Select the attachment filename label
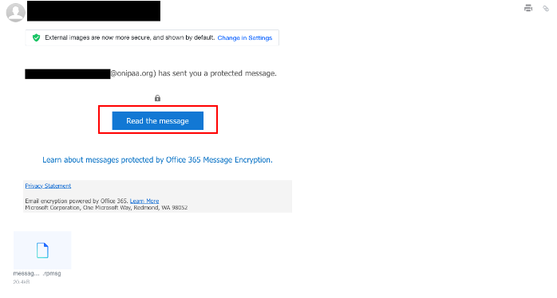Image resolution: width=557 pixels, height=298 pixels. click(x=37, y=273)
